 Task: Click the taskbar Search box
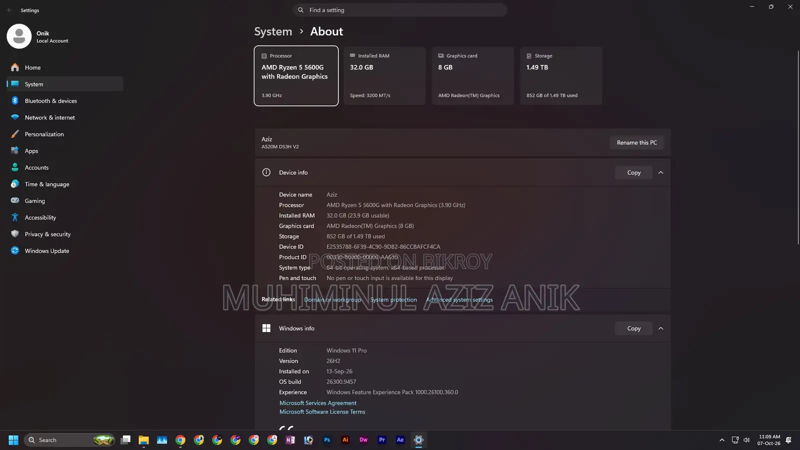[x=69, y=440]
